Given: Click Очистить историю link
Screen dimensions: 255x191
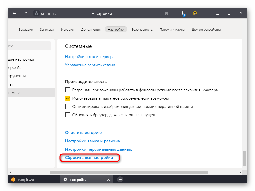Looking at the screenshot, I should (83, 132).
